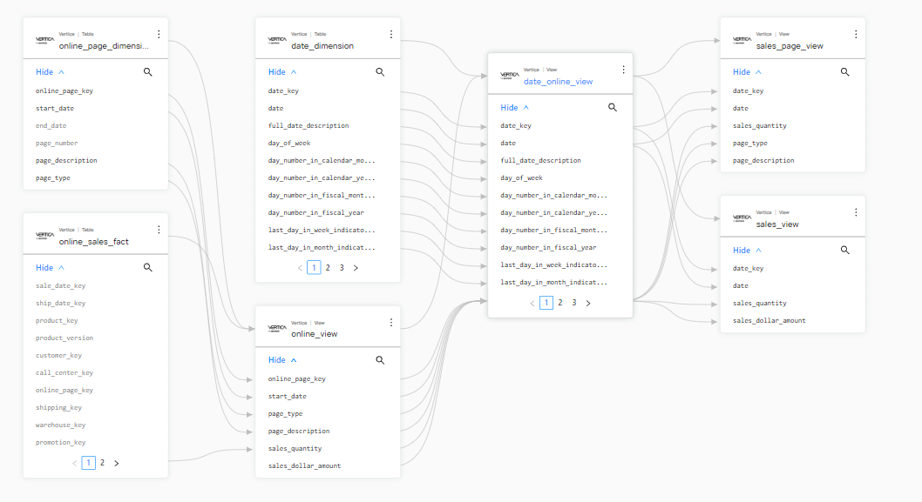The height and width of the screenshot is (502, 922).
Task: Collapse columns with Hide on sales_view
Action: pyautogui.click(x=747, y=250)
